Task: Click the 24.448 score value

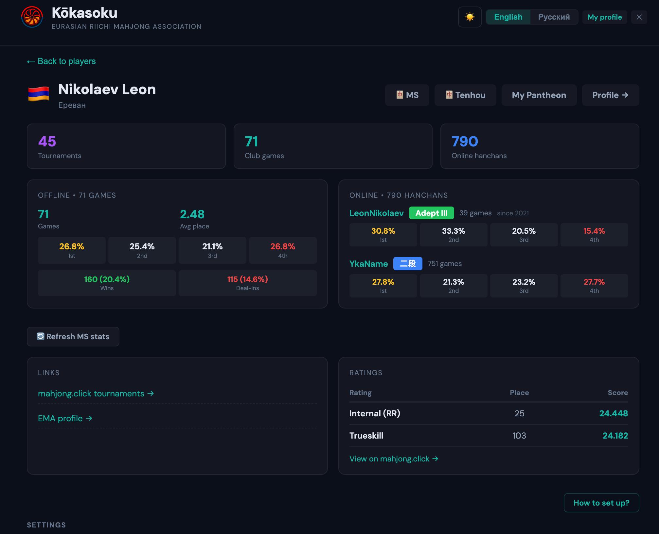Action: point(614,413)
